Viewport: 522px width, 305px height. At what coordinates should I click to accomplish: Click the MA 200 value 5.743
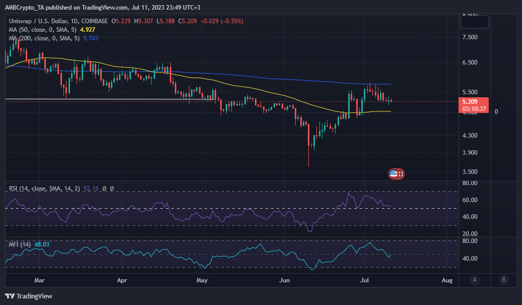tap(91, 38)
